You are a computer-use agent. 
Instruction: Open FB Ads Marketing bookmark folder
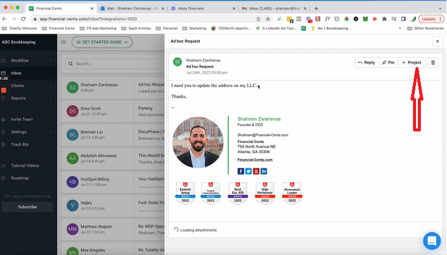click(98, 28)
